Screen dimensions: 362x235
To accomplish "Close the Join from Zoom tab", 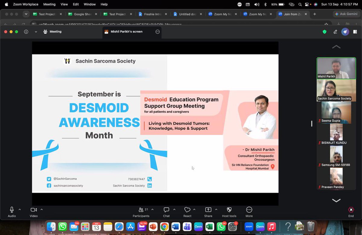I will pyautogui.click(x=306, y=14).
